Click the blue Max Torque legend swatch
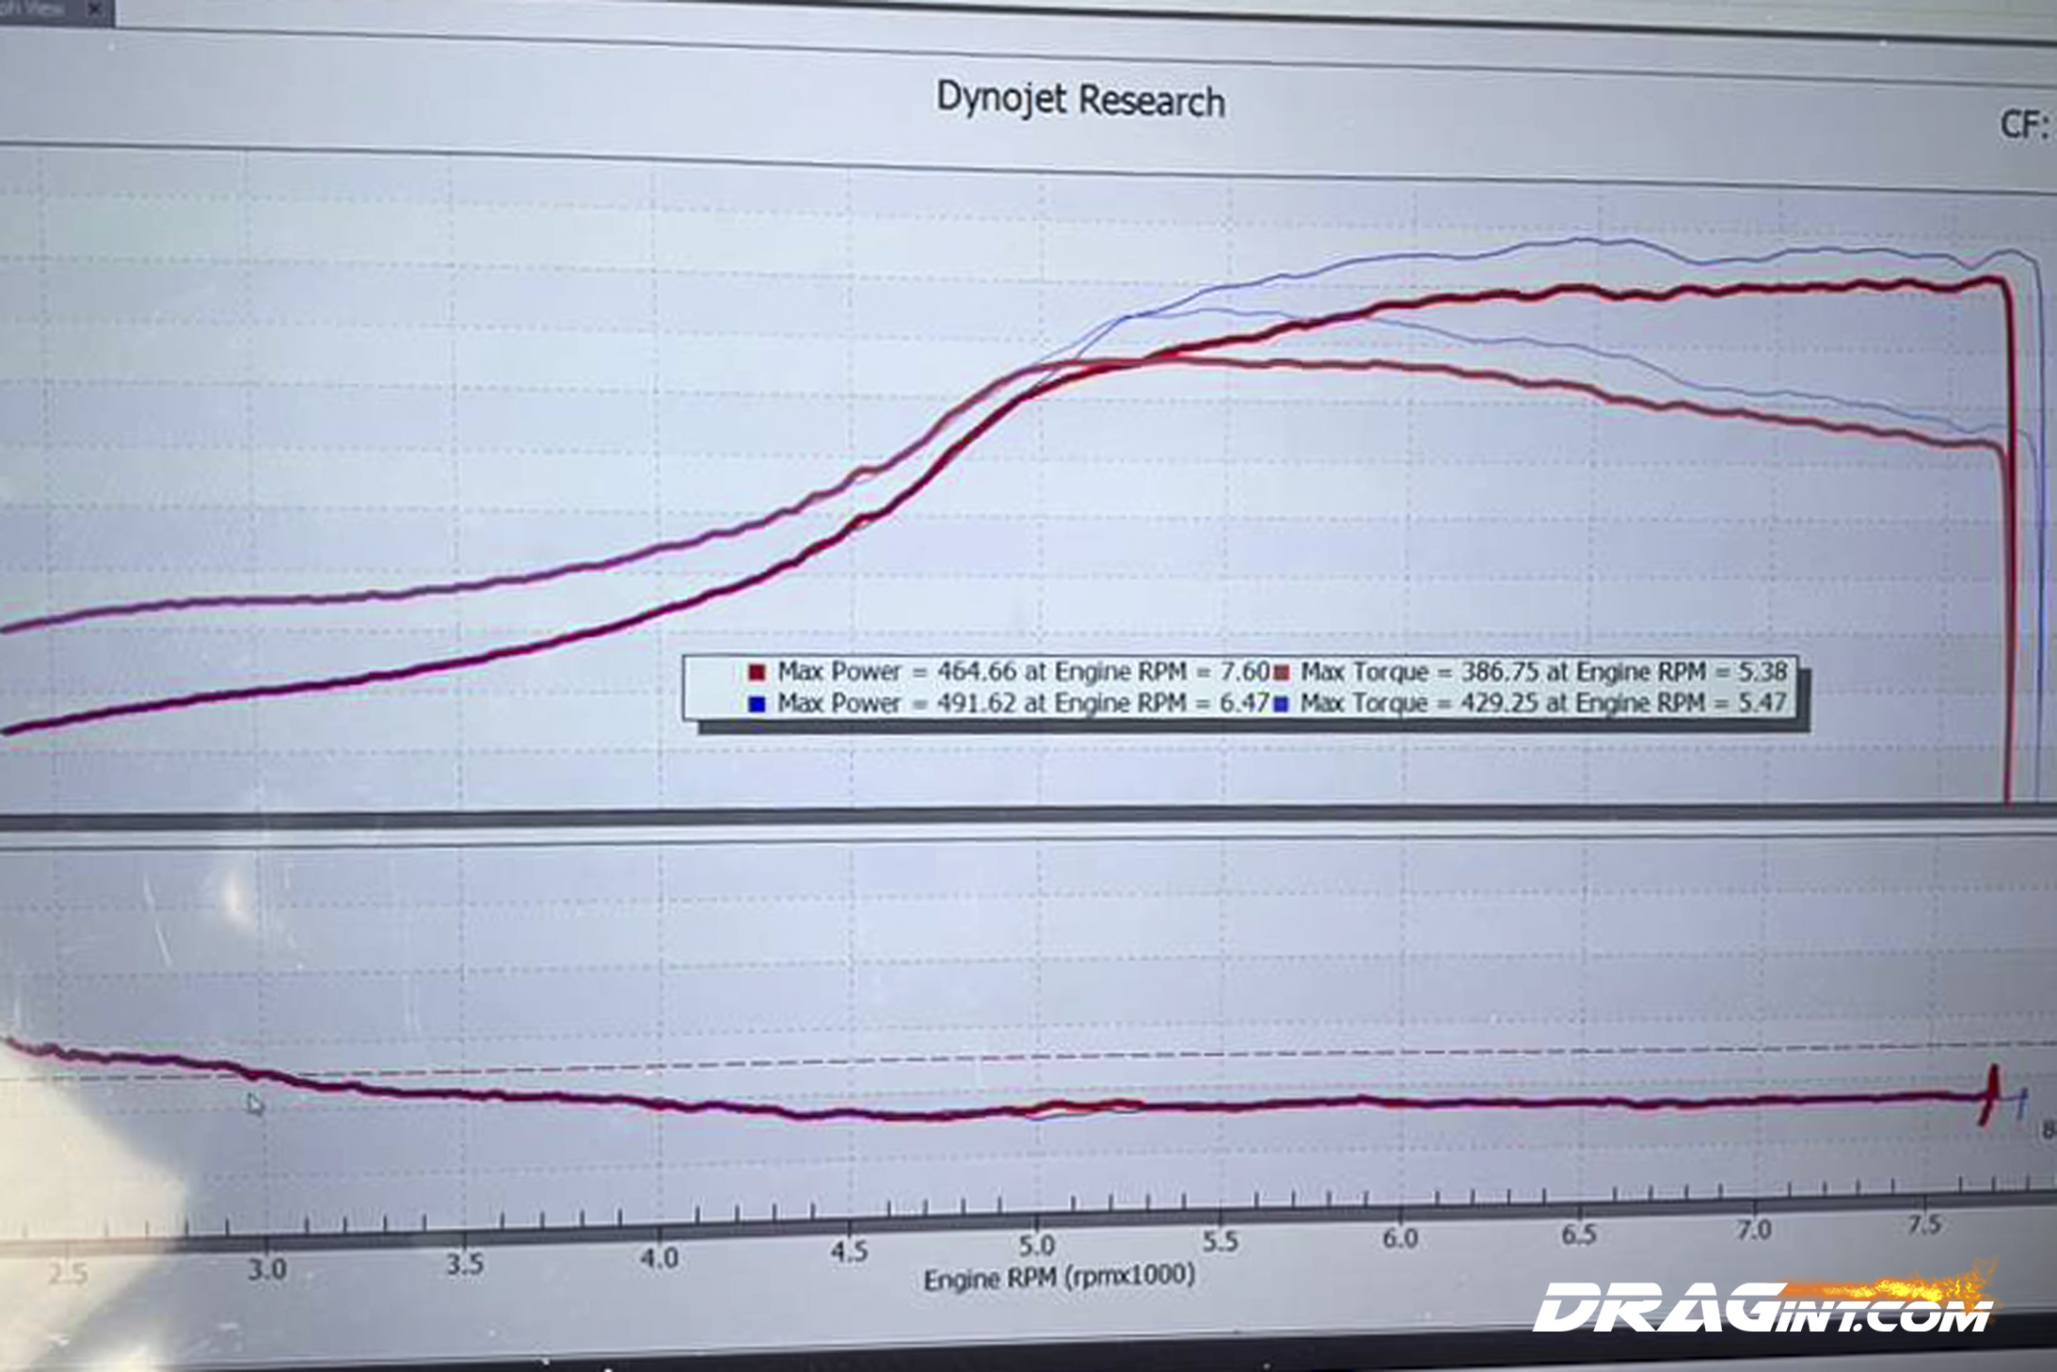This screenshot has width=2057, height=1372. tap(1281, 704)
